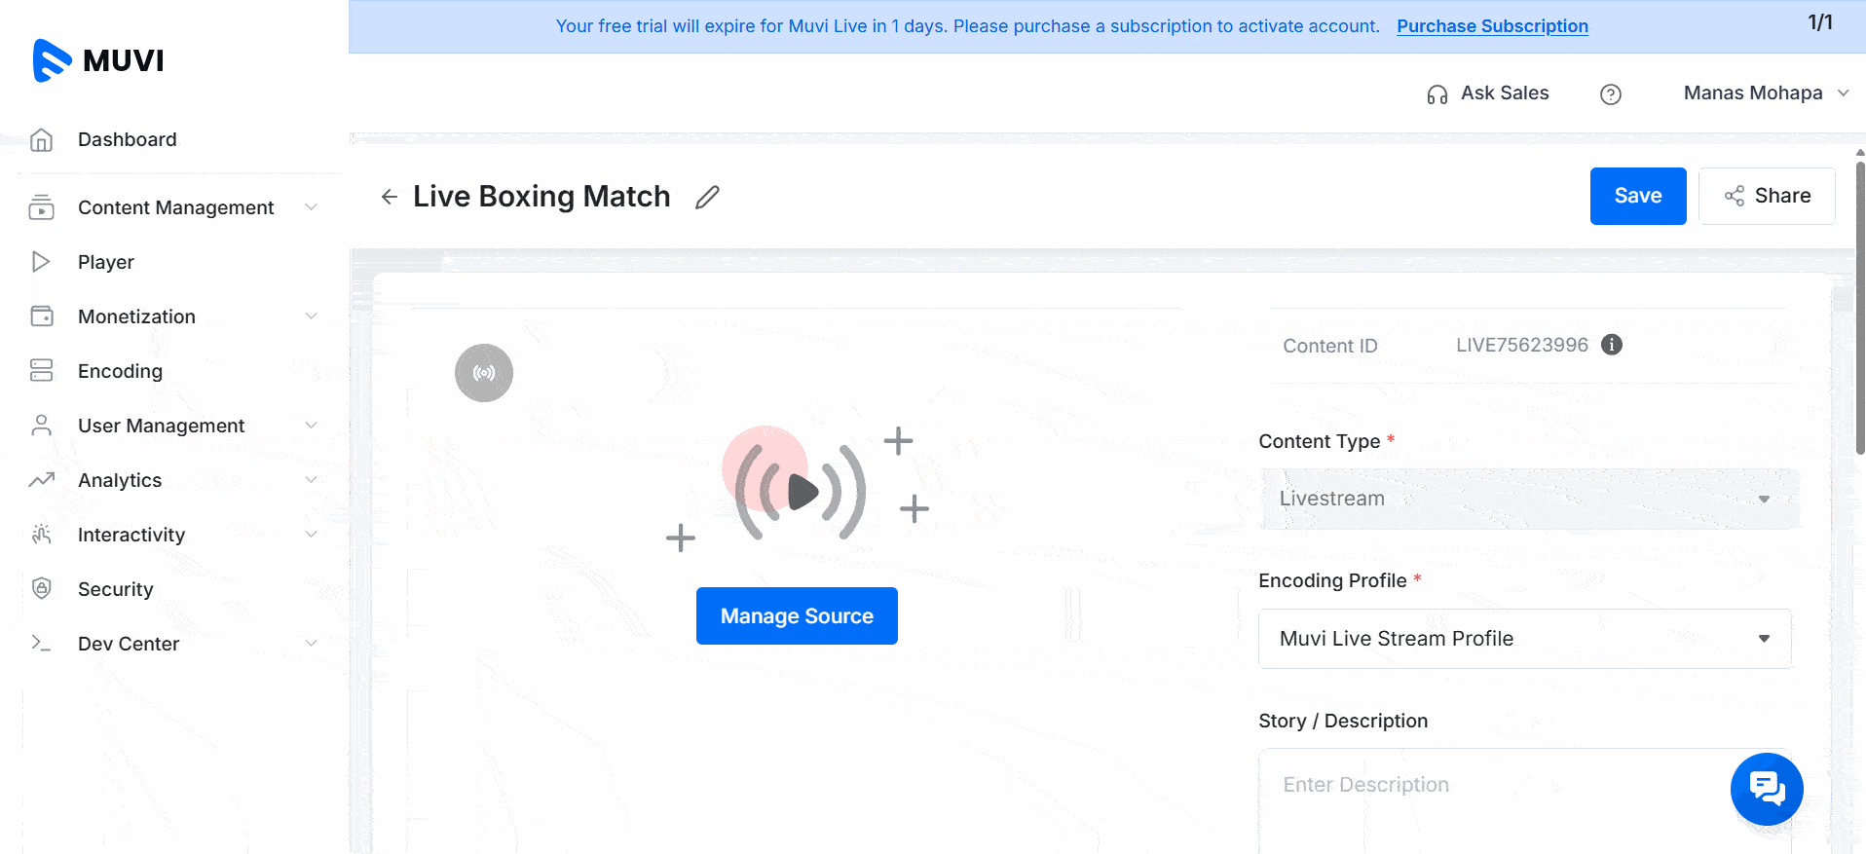Click the pencil icon to edit title
Screen dimensions: 1866x854
pyautogui.click(x=708, y=197)
